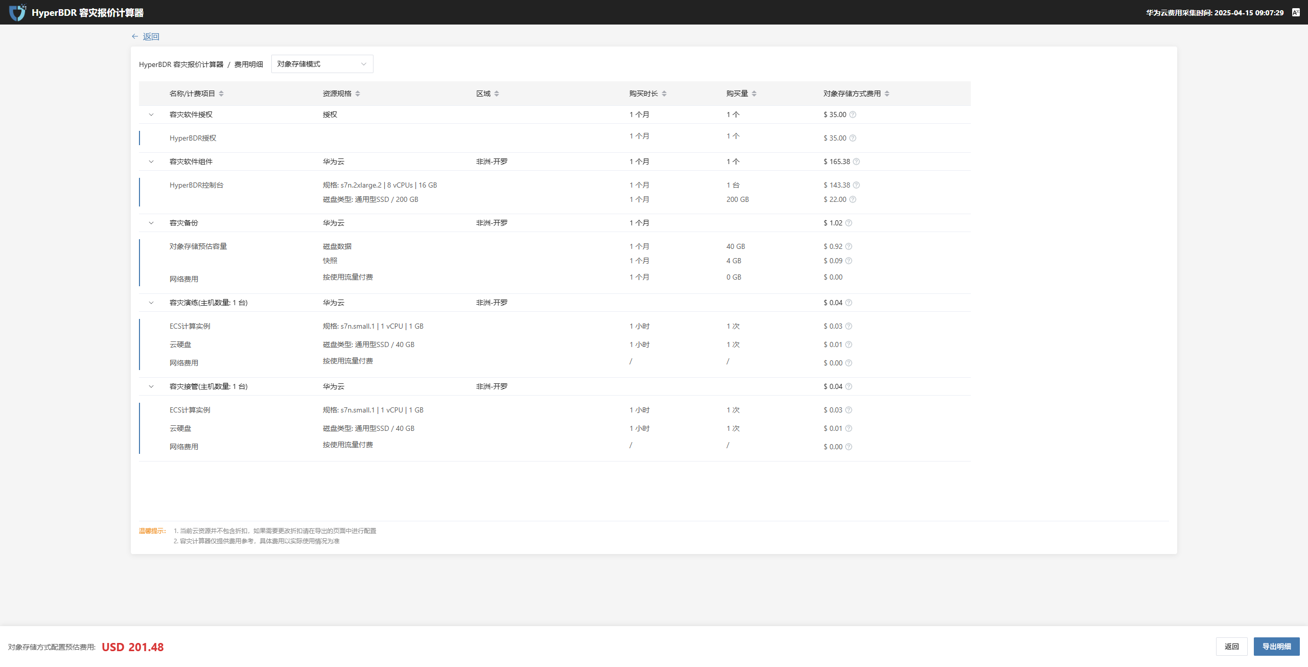
Task: Open the 对象存储模式 dropdown
Action: 322,64
